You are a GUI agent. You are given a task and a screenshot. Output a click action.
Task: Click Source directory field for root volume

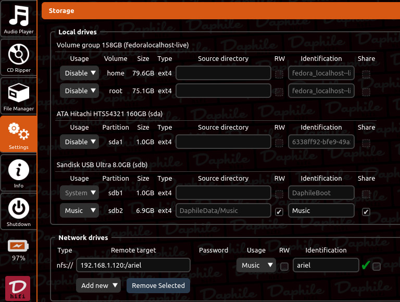point(223,91)
